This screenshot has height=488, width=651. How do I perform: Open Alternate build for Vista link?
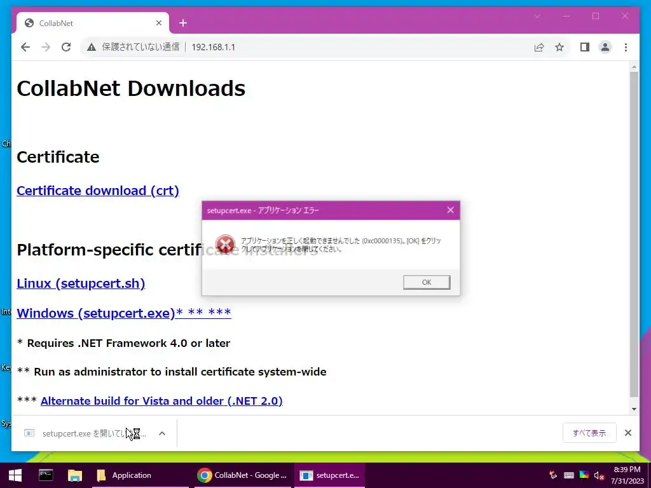161,401
